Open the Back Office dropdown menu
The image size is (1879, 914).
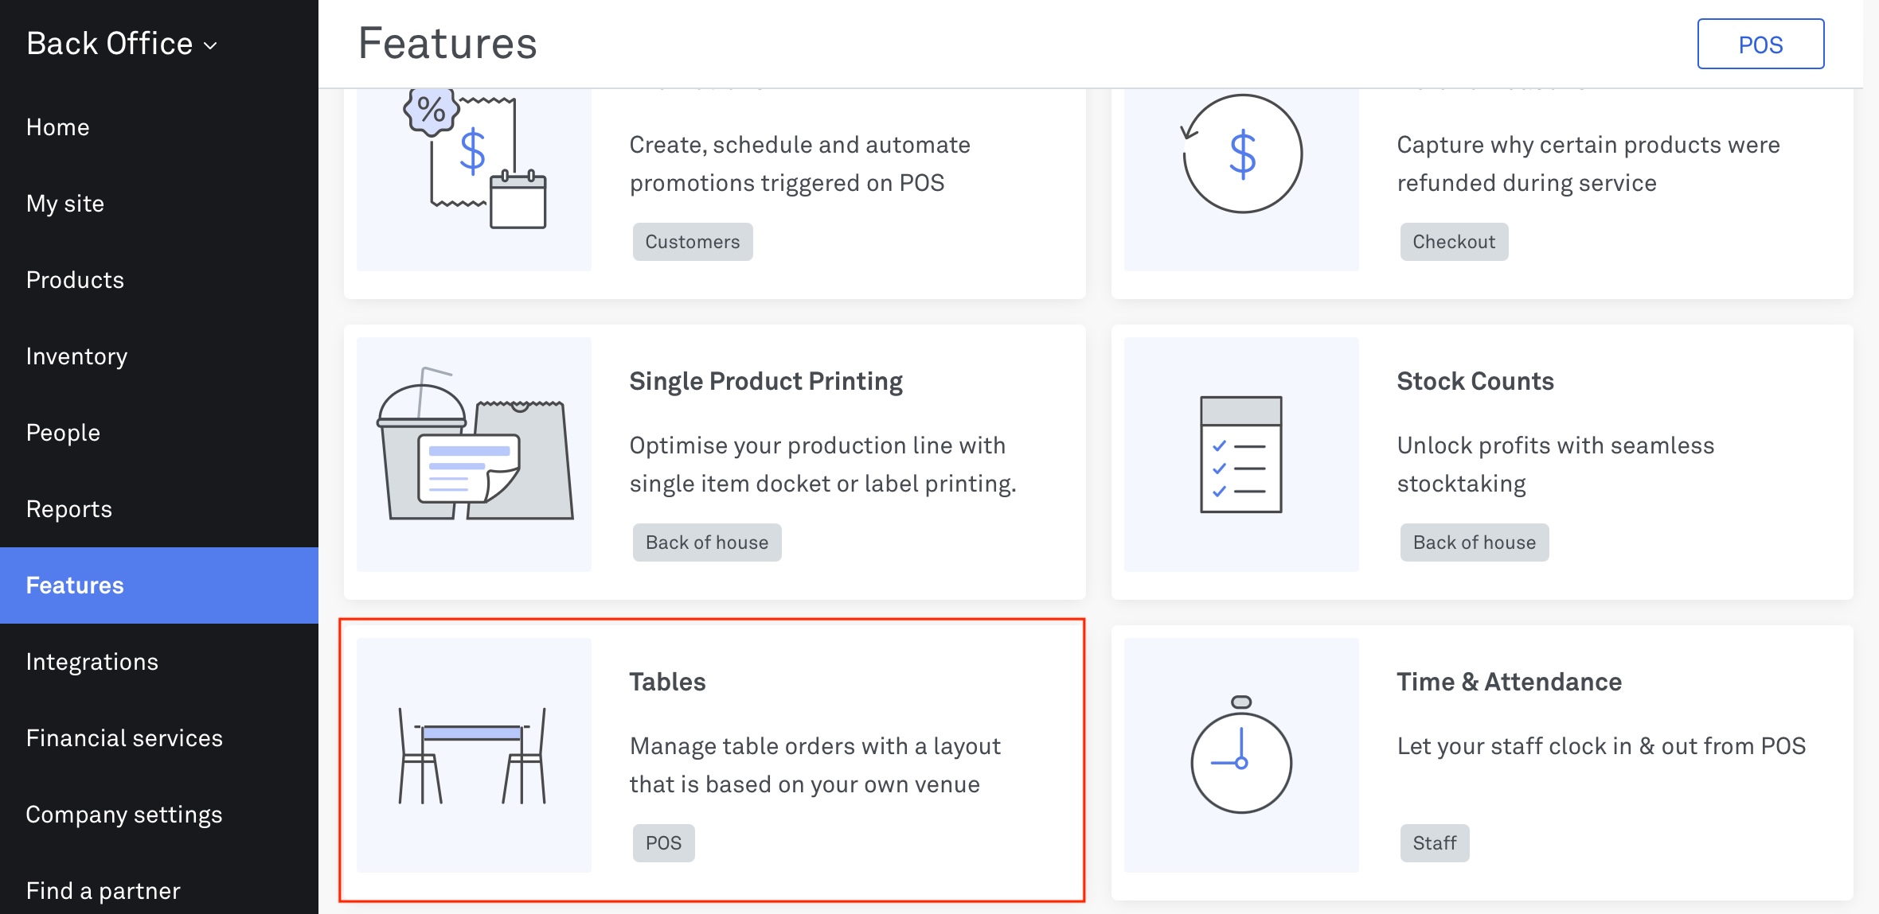pos(121,44)
